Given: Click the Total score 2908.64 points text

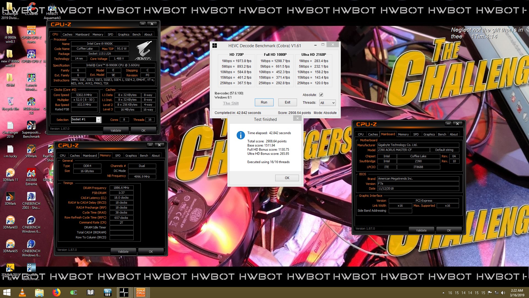Looking at the screenshot, I should [x=267, y=141].
